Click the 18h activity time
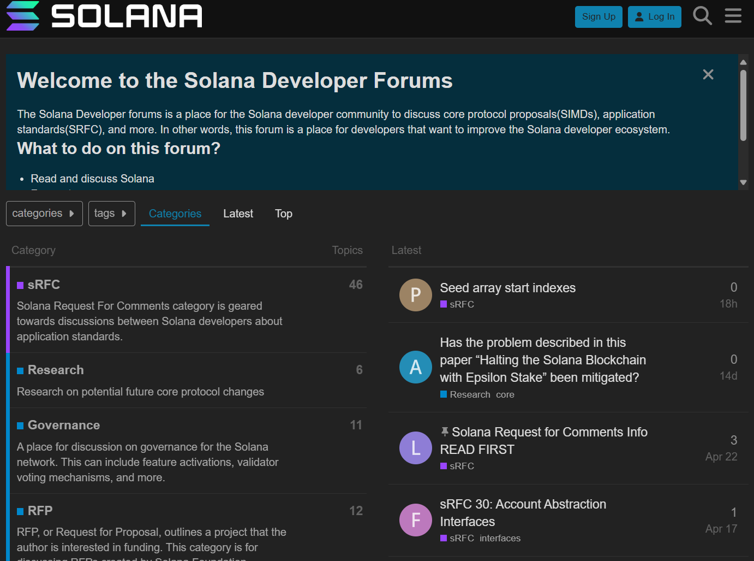Screen dimensions: 754x561 coord(728,304)
